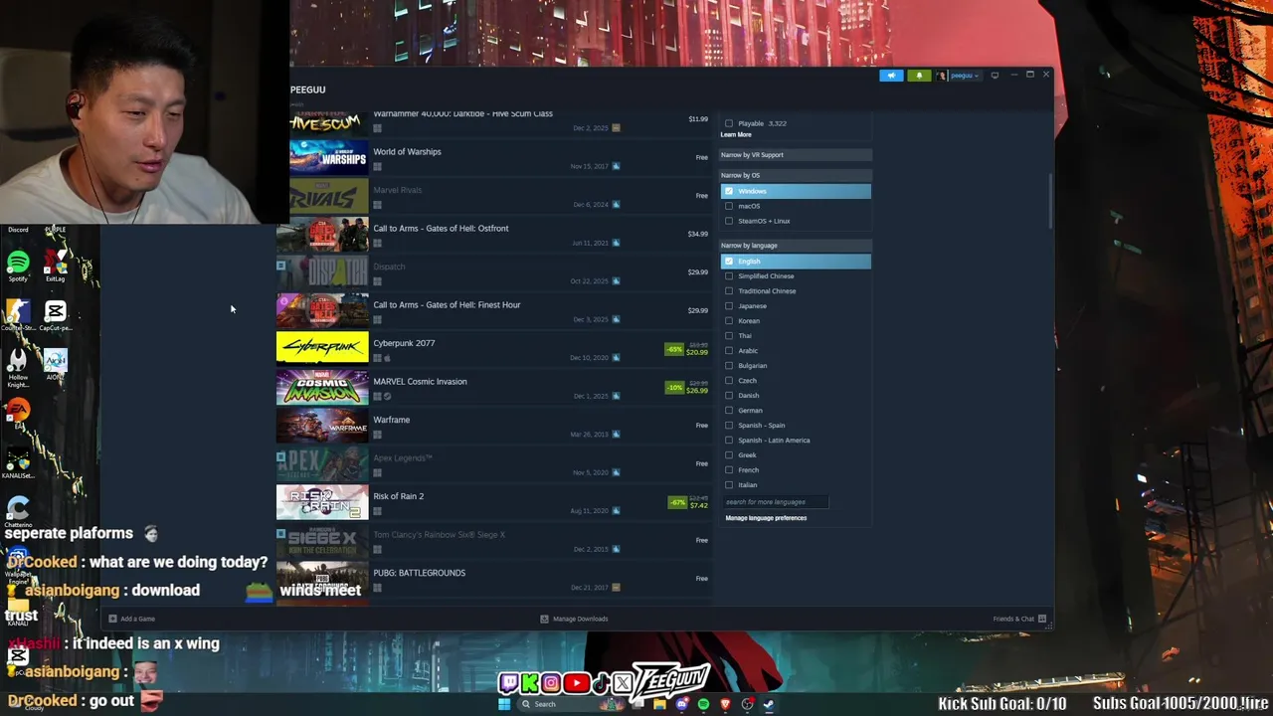The width and height of the screenshot is (1273, 716).
Task: Click the Apex Legends thumbnail
Action: click(322, 463)
